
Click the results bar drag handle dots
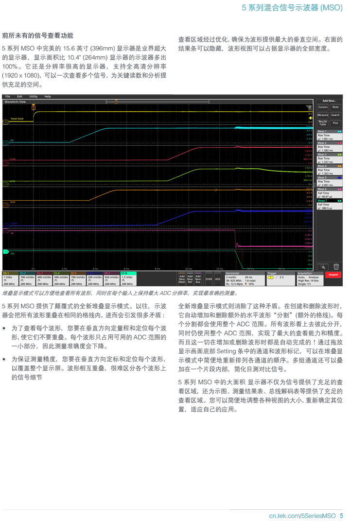tap(315, 184)
